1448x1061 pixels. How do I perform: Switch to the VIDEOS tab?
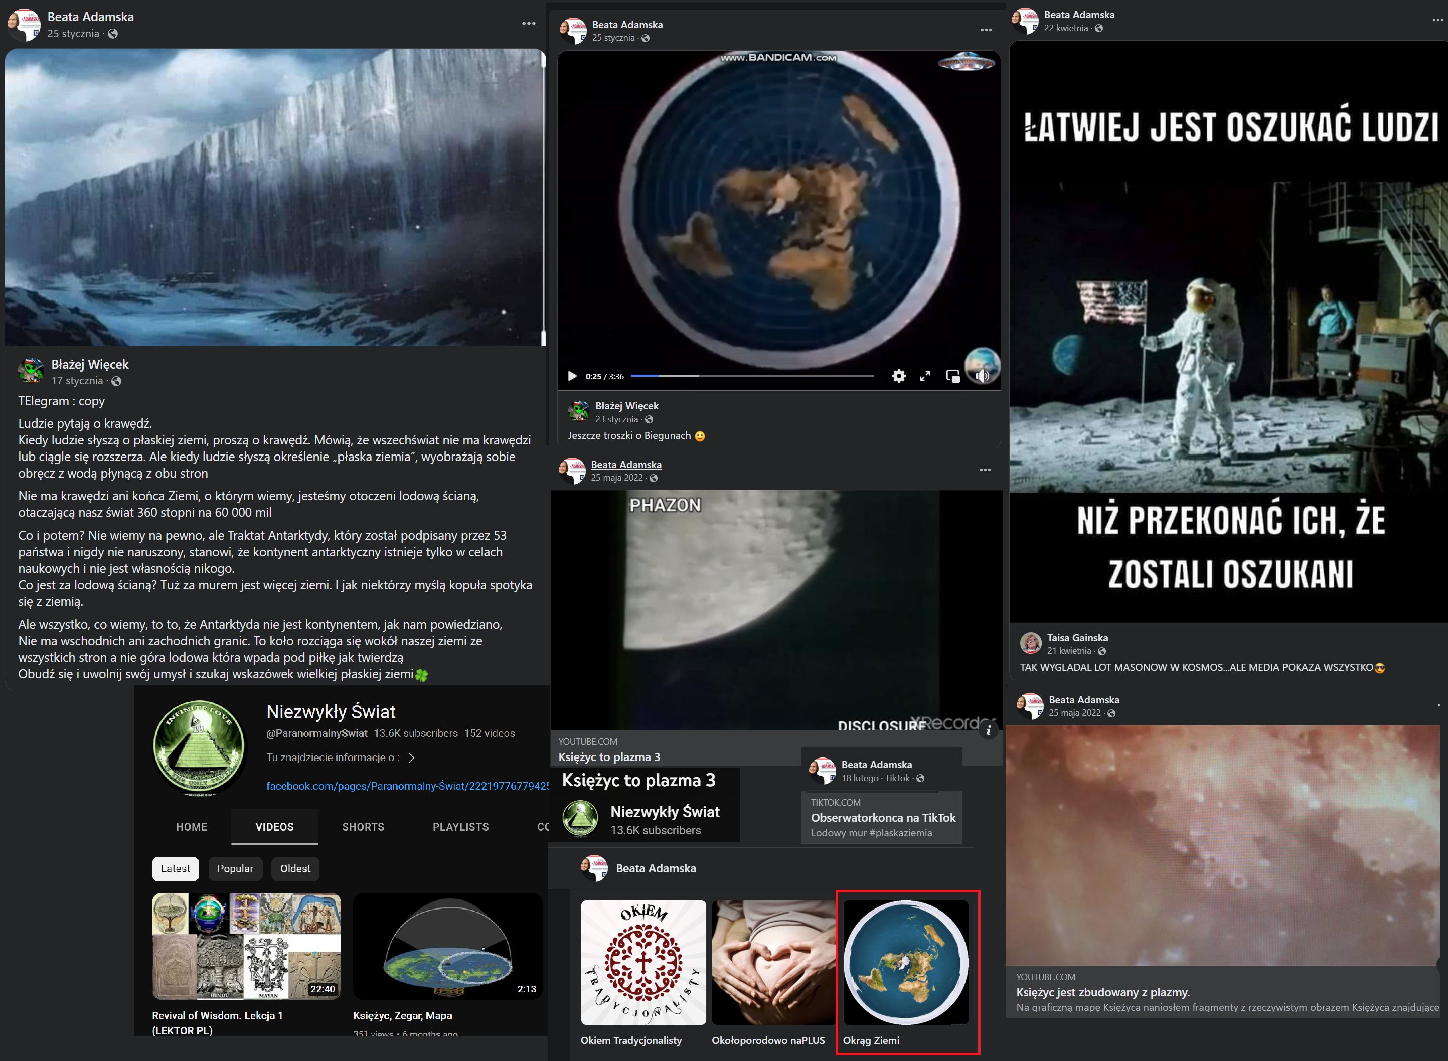coord(274,827)
